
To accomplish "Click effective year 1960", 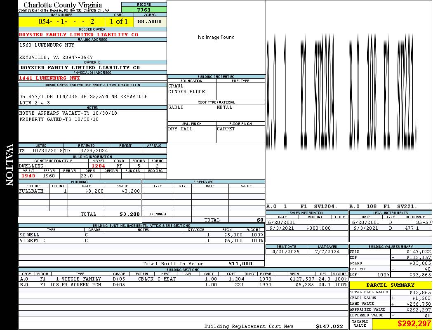I will click(x=49, y=176).
